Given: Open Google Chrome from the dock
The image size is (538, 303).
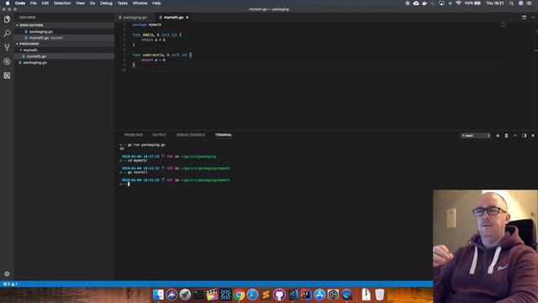Looking at the screenshot, I should coord(239,295).
